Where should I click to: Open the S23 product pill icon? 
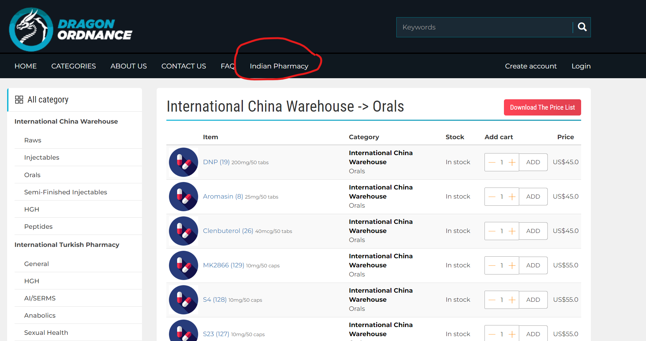(184, 330)
